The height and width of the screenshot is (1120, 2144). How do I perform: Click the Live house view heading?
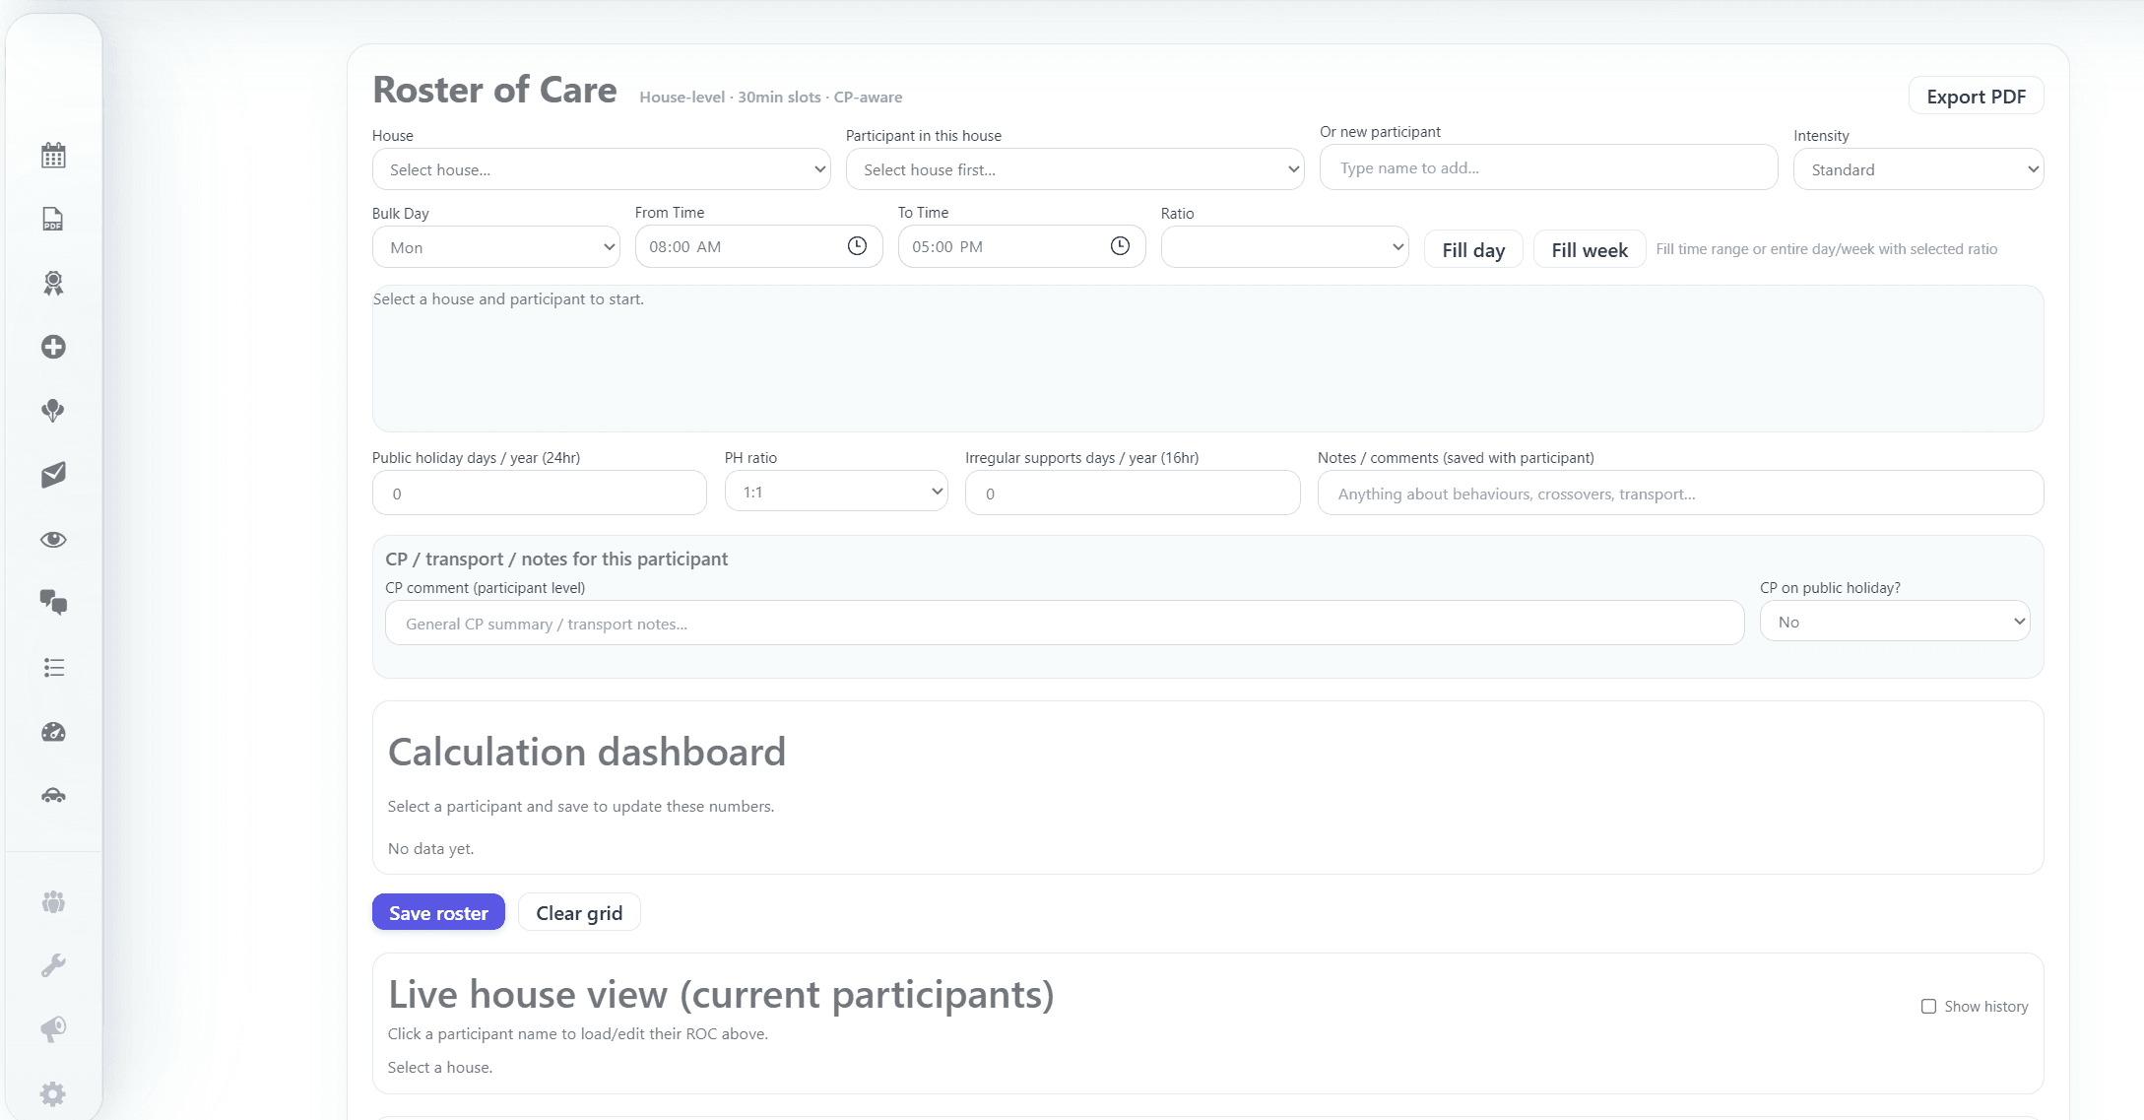tap(721, 994)
